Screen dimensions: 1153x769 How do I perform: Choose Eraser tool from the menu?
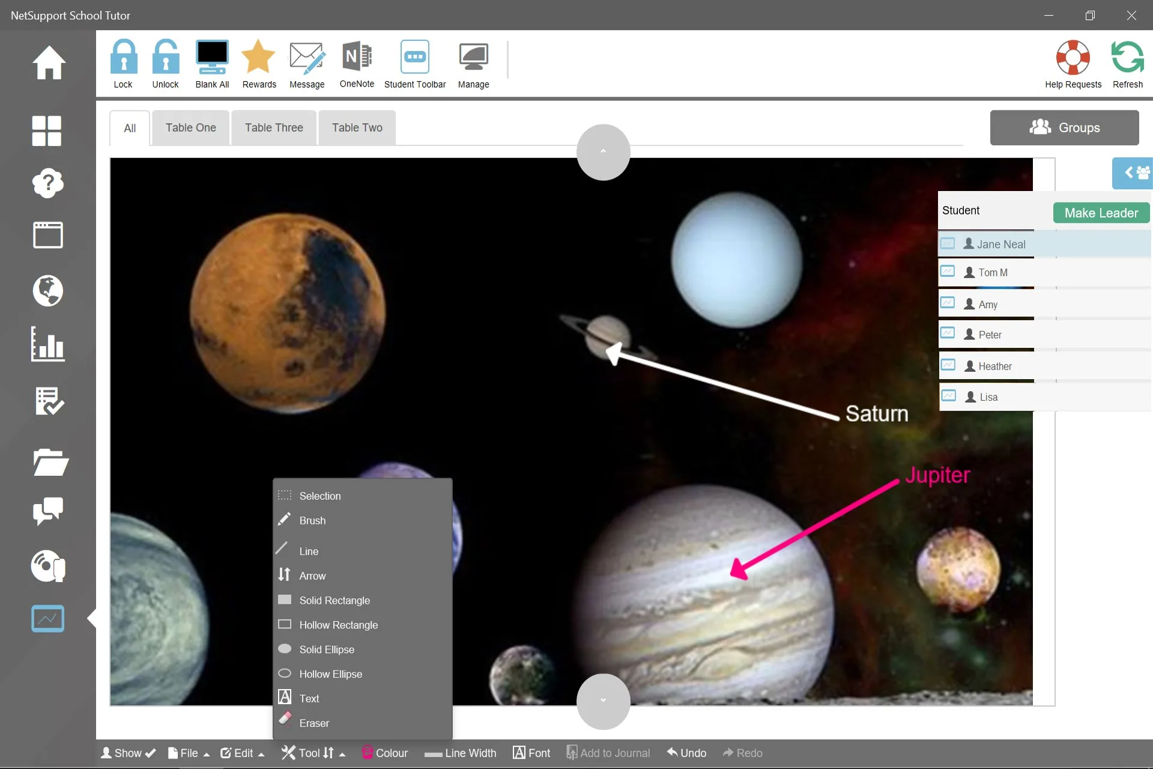[362, 723]
